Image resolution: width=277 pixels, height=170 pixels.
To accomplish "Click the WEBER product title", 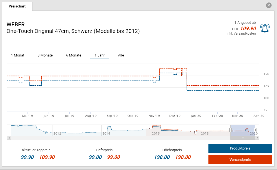I will [x=16, y=25].
